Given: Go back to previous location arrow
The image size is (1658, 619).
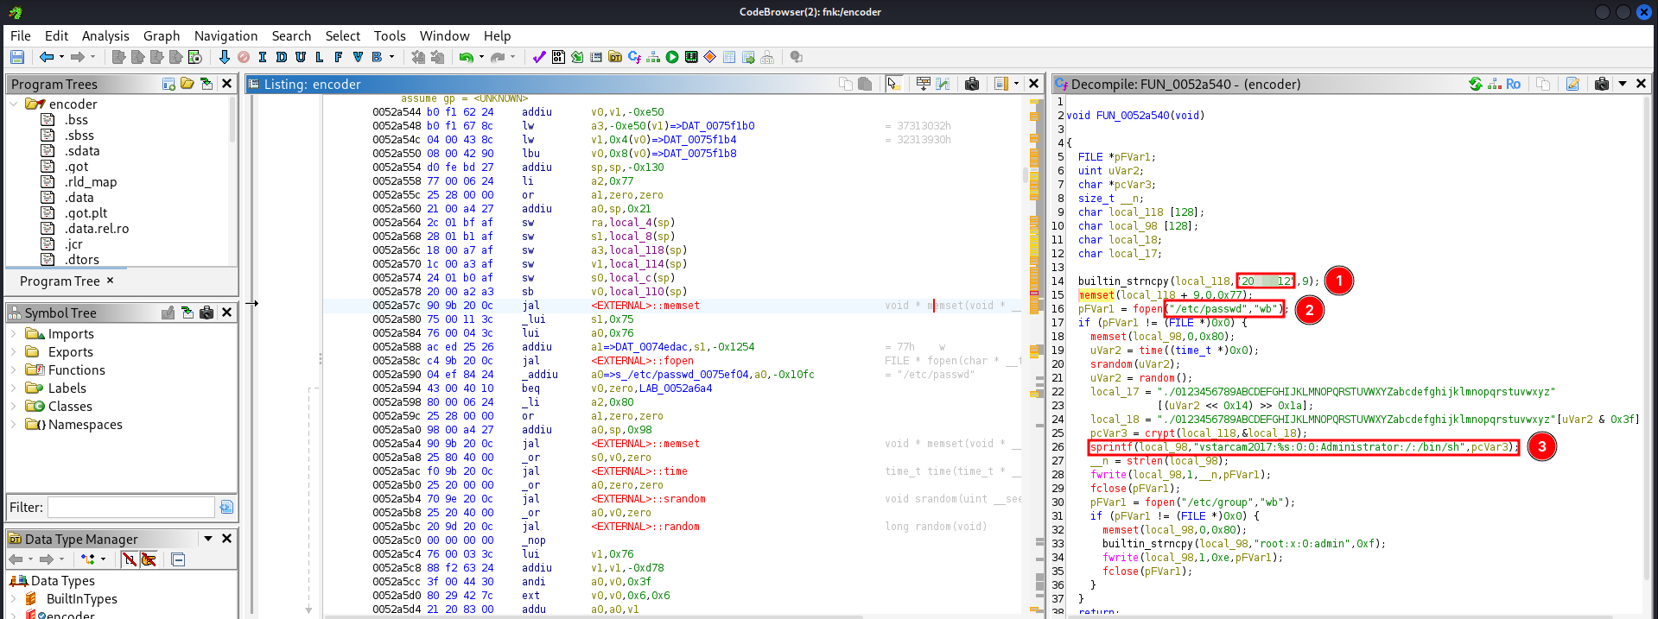Looking at the screenshot, I should [x=46, y=57].
